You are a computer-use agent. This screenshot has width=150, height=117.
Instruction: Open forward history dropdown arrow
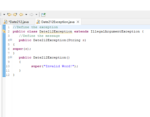[x=36, y=15]
